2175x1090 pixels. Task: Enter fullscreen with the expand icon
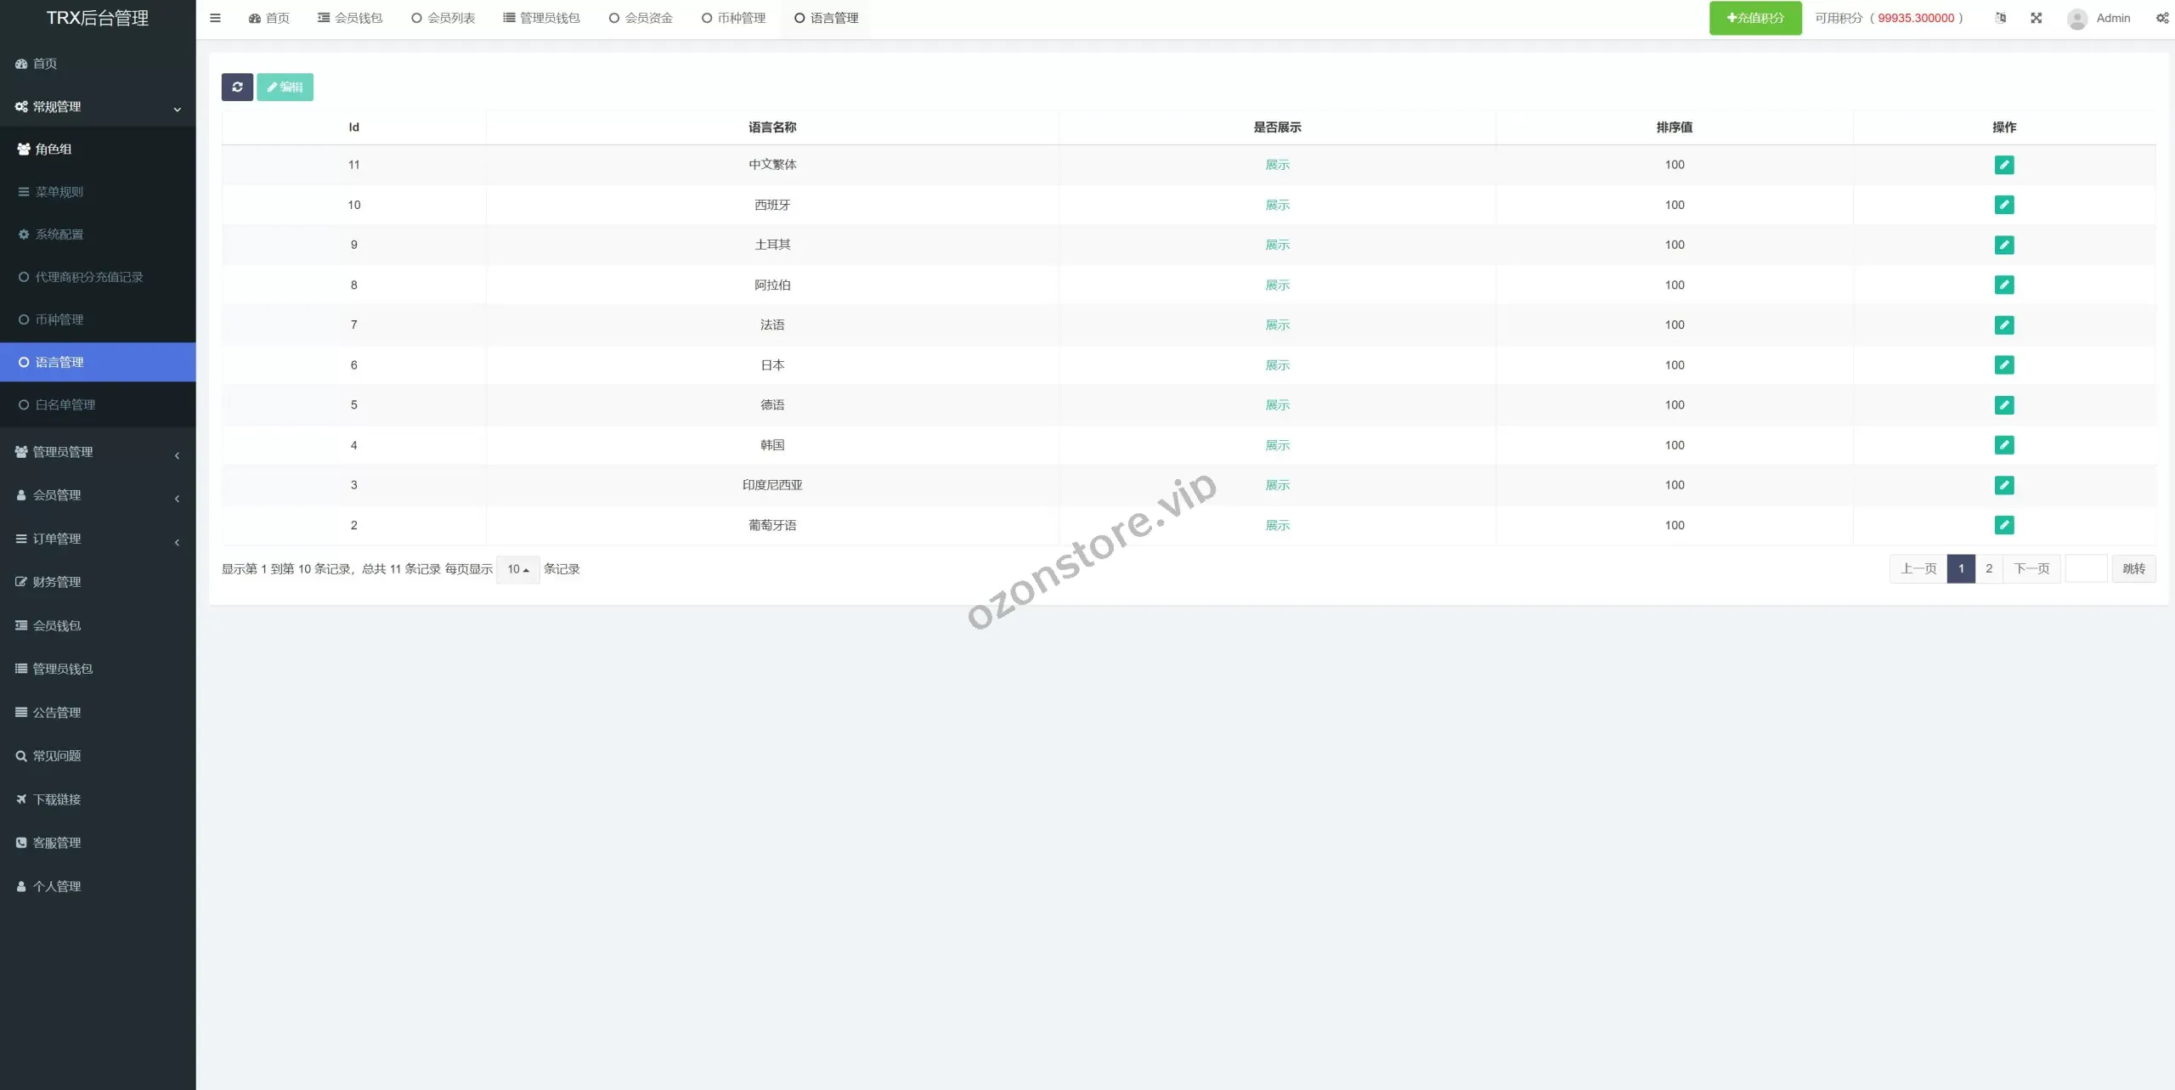pyautogui.click(x=2037, y=18)
